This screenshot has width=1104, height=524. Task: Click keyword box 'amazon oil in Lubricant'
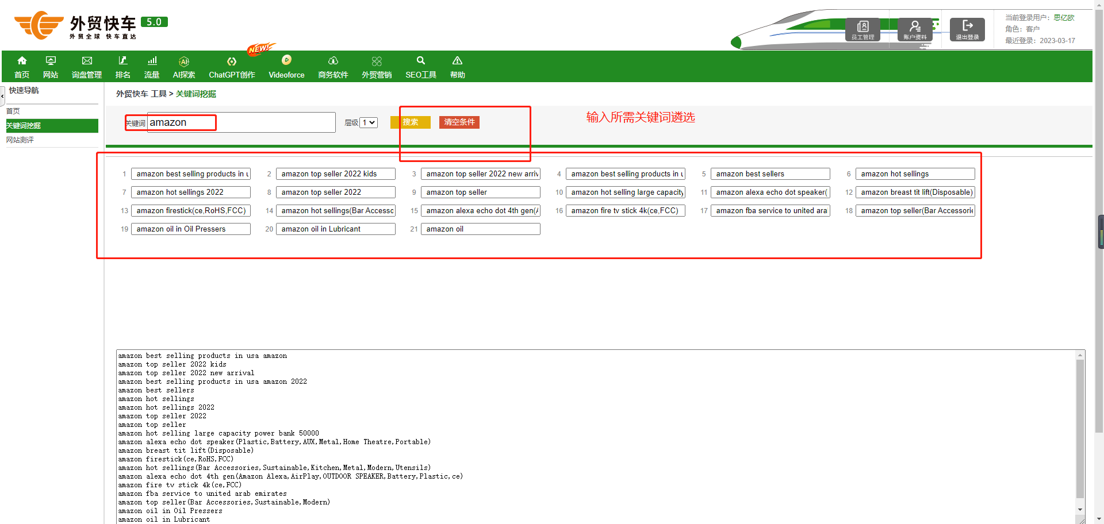pos(336,229)
